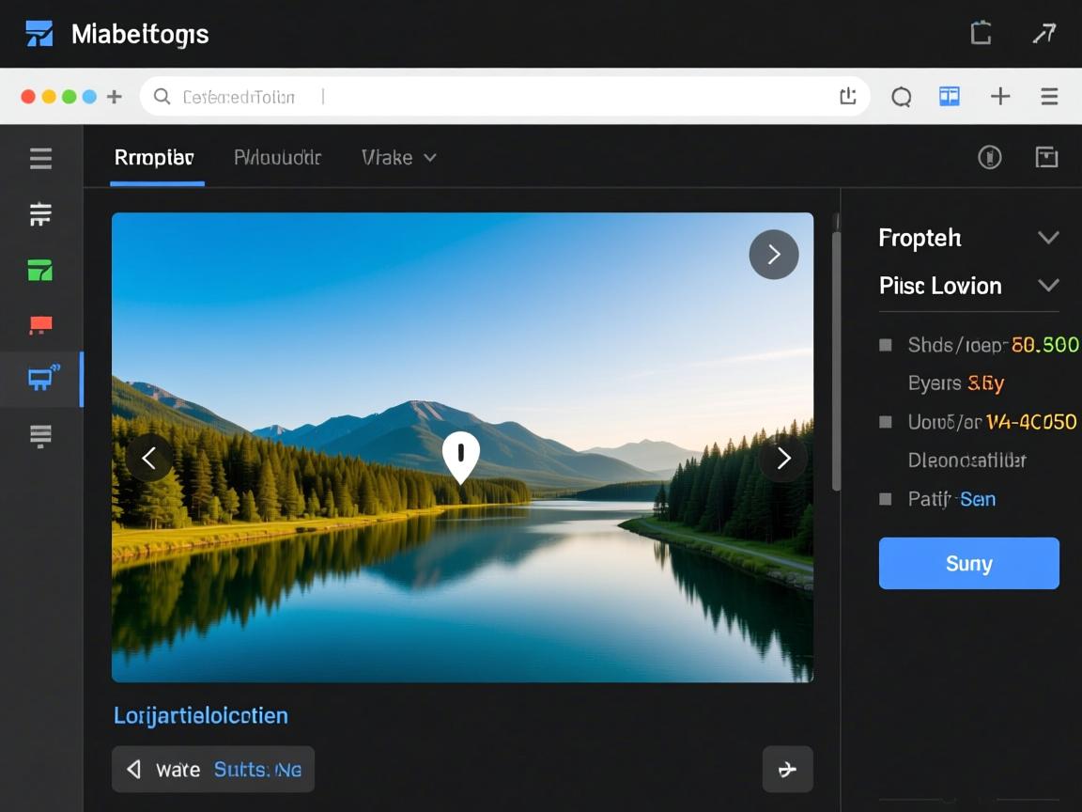The height and width of the screenshot is (812, 1082).
Task: Open the blue monitor icon in sidebar
Action: (x=40, y=379)
